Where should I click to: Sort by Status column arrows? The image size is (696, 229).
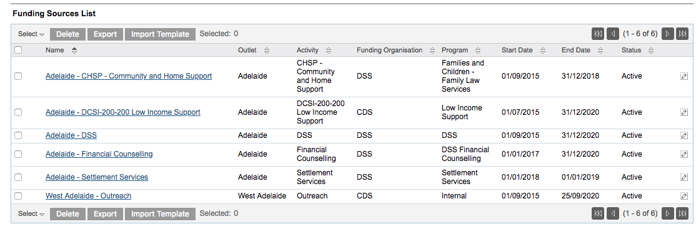651,51
